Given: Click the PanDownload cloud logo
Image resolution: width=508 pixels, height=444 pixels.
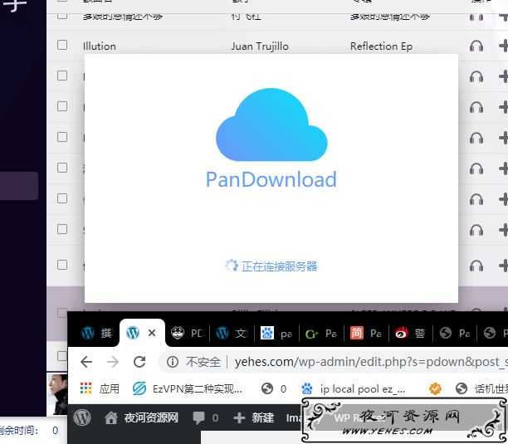Looking at the screenshot, I should coord(271,124).
